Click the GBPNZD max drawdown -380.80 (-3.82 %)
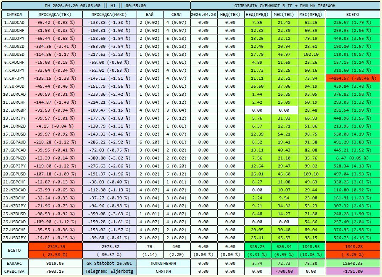 click(109, 158)
